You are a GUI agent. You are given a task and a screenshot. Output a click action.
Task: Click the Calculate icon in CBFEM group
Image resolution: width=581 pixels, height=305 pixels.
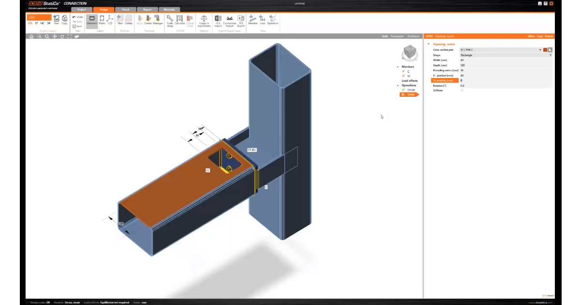tap(180, 19)
